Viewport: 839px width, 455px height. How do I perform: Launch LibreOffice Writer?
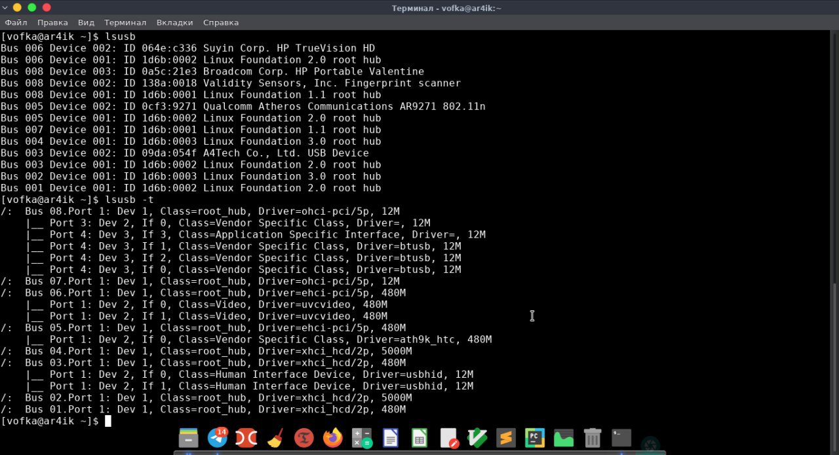coord(391,438)
